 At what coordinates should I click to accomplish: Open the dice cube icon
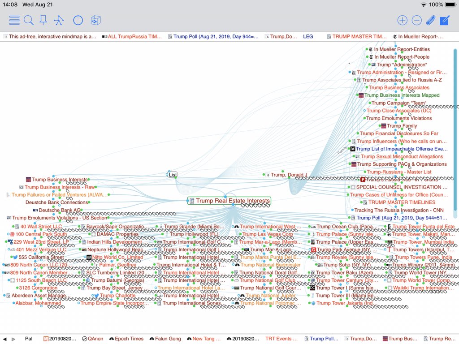pos(96,20)
